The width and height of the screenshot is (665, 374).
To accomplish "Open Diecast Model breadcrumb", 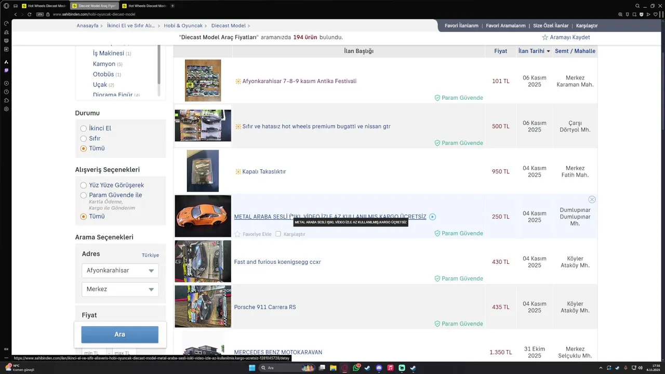I will coord(229,25).
